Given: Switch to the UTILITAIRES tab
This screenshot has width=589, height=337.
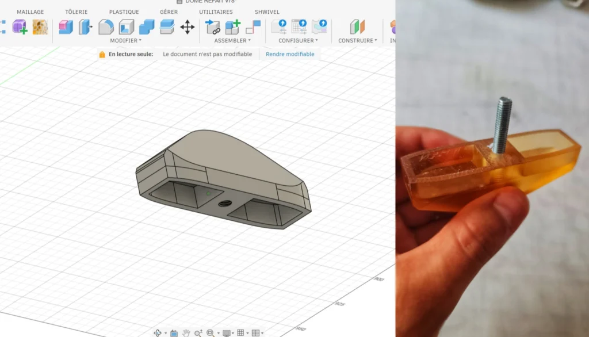Looking at the screenshot, I should pyautogui.click(x=216, y=12).
